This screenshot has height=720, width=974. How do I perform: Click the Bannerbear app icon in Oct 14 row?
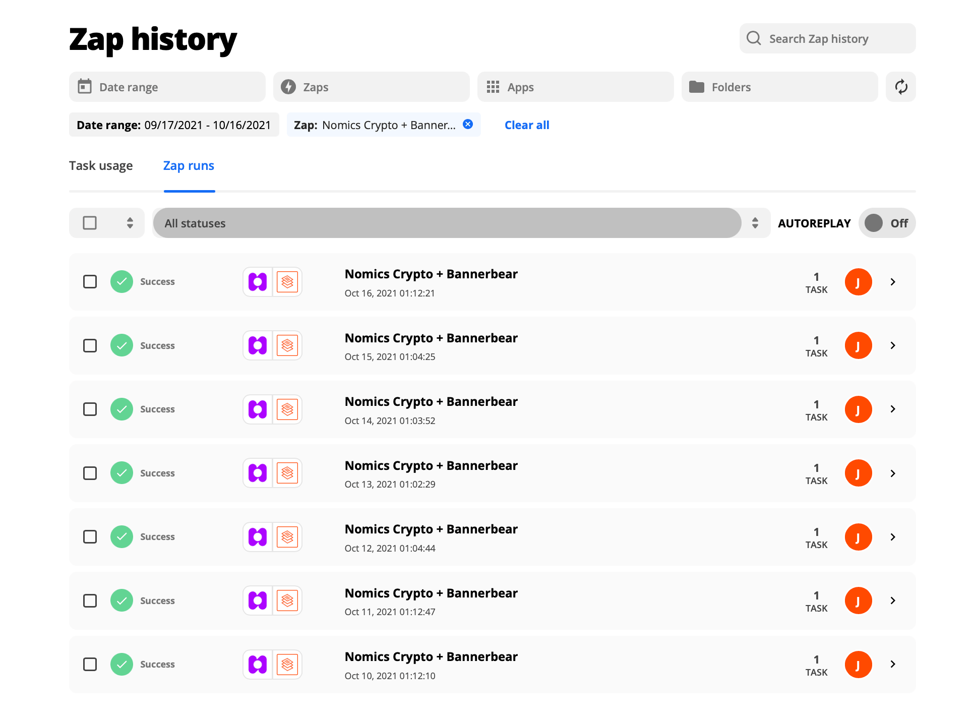coord(287,409)
